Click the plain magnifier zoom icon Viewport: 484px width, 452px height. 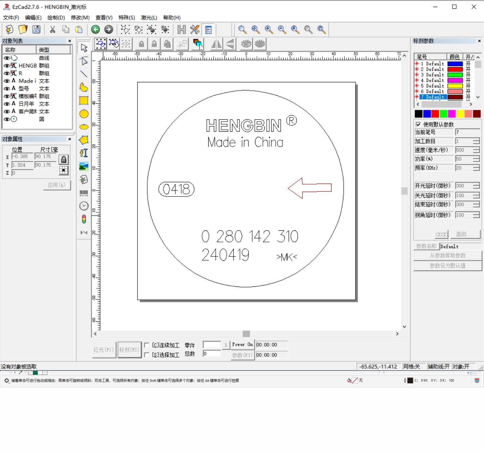pyautogui.click(x=242, y=30)
